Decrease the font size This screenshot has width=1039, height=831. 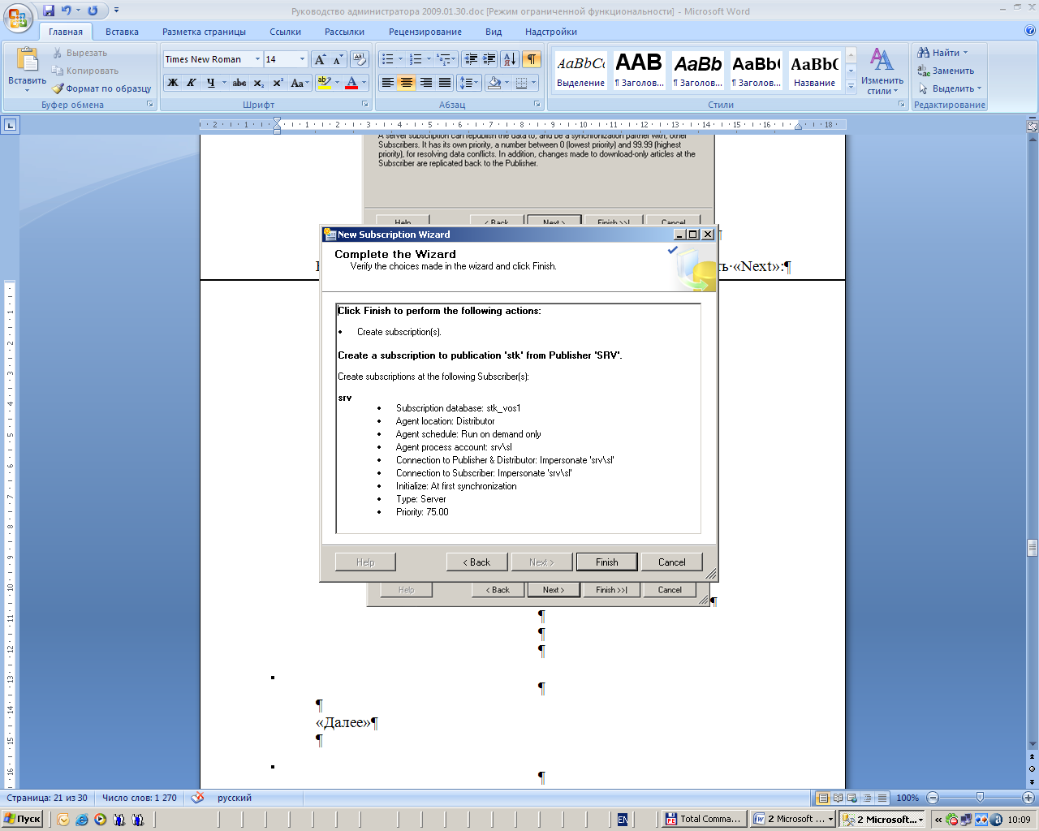pyautogui.click(x=338, y=59)
